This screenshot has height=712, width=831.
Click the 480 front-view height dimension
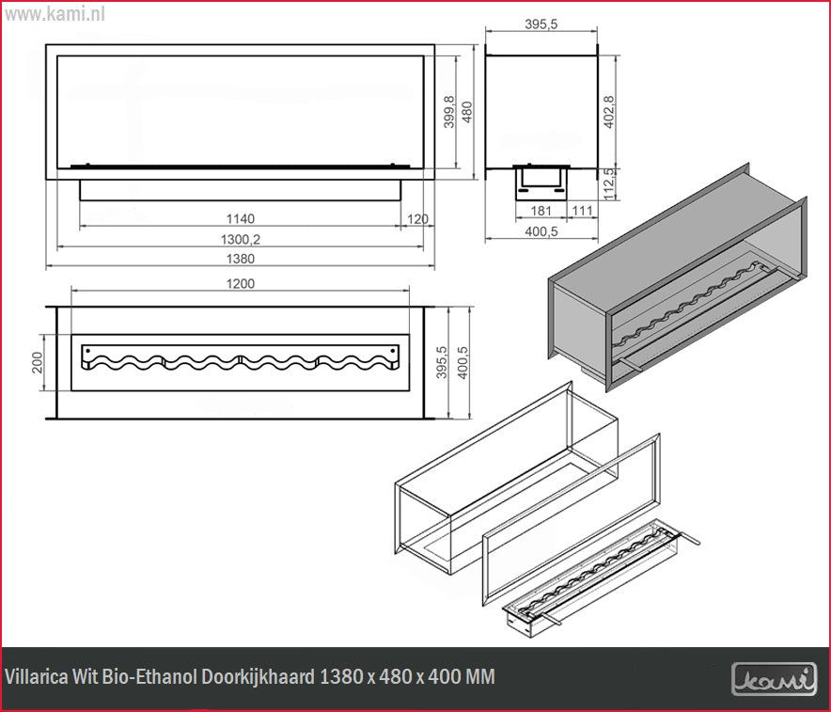coord(465,111)
